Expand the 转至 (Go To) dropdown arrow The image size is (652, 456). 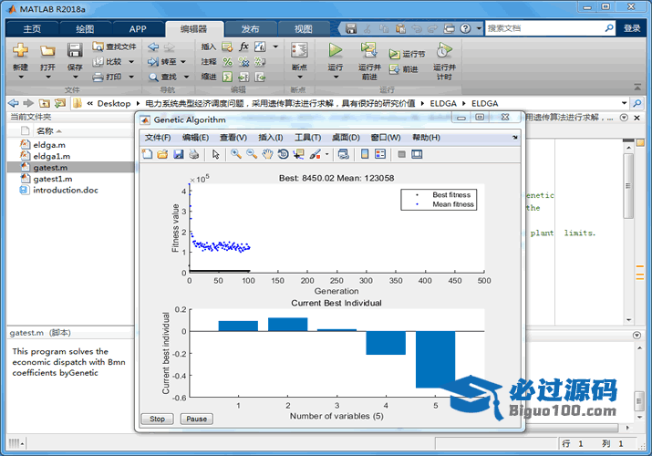(x=183, y=62)
